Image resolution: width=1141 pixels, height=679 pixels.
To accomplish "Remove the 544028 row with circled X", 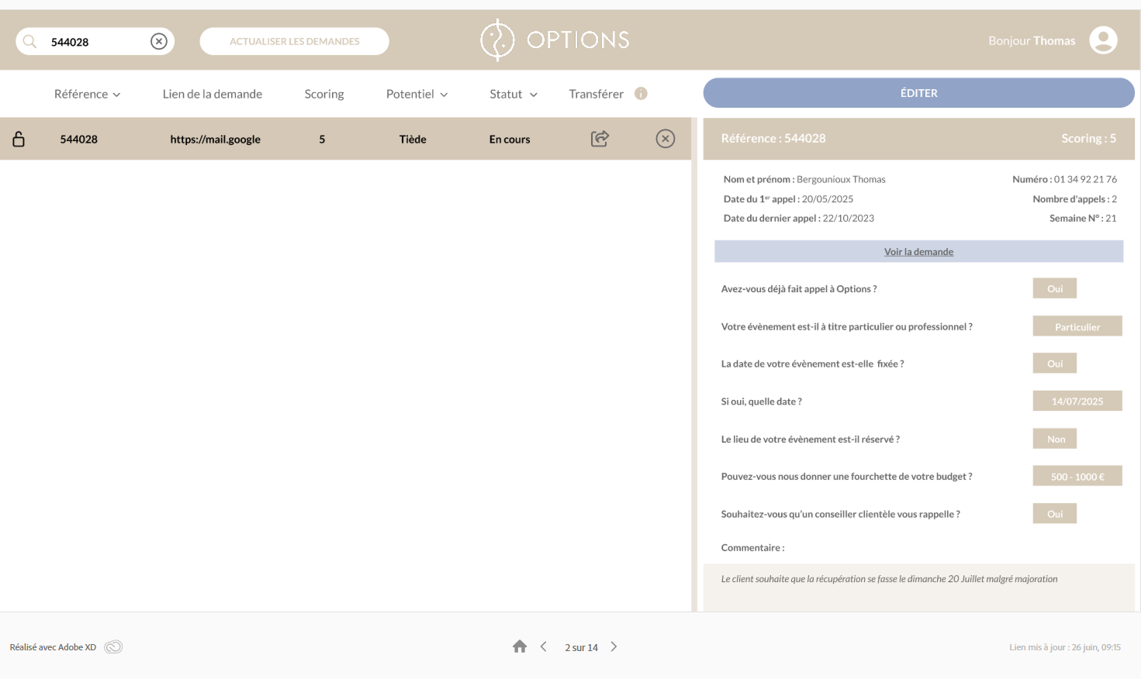I will pos(666,139).
